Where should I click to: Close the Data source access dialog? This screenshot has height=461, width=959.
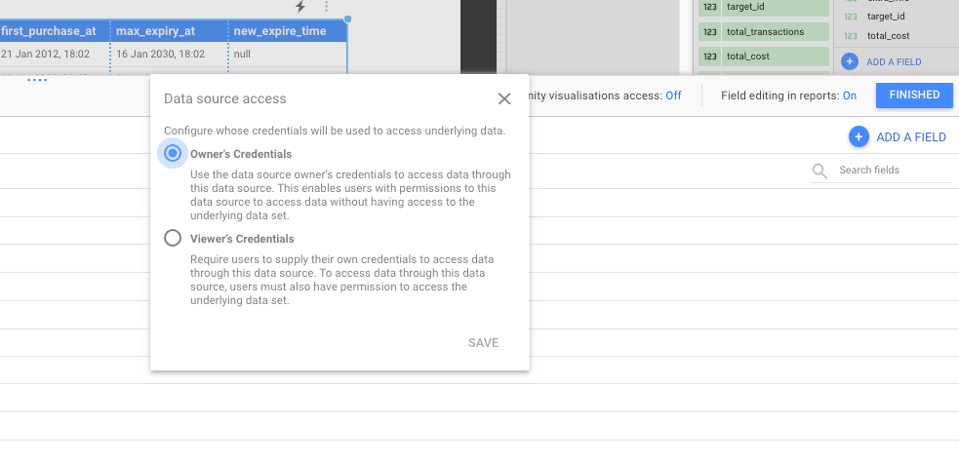click(504, 98)
